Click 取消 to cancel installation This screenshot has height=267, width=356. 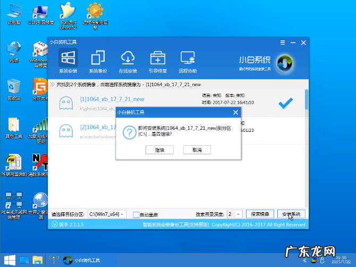click(x=197, y=150)
